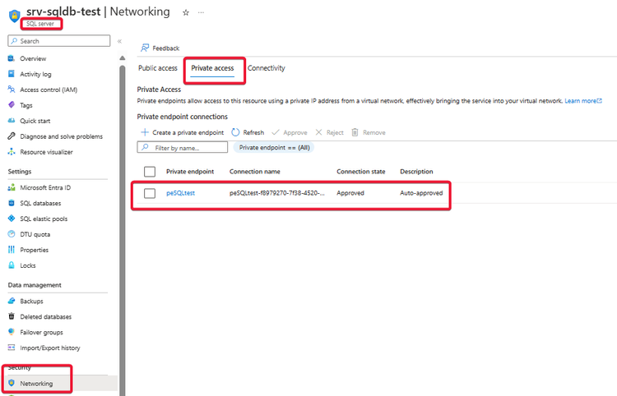617x396 pixels.
Task: Open the Locks padlock icon
Action: [x=12, y=265]
